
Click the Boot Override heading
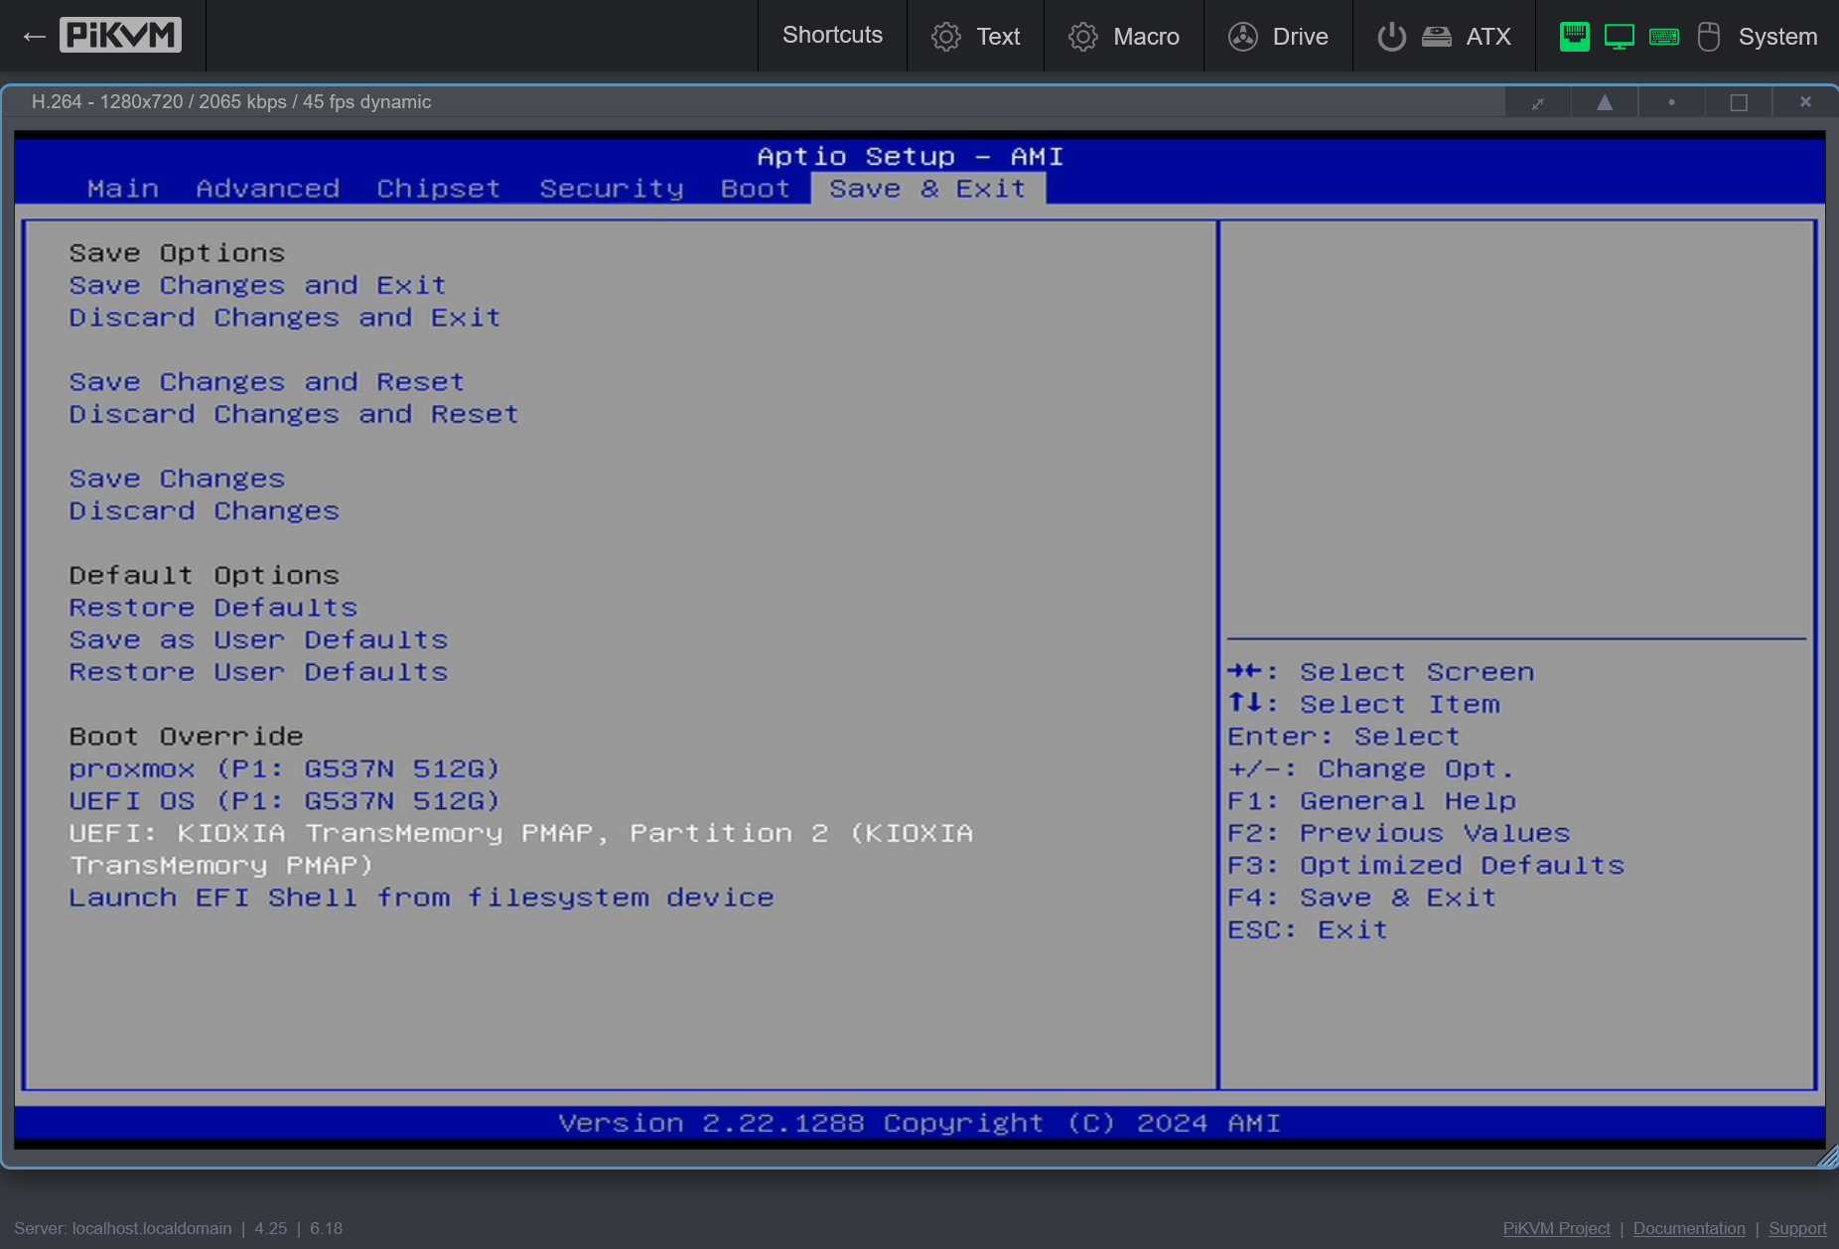tap(187, 737)
